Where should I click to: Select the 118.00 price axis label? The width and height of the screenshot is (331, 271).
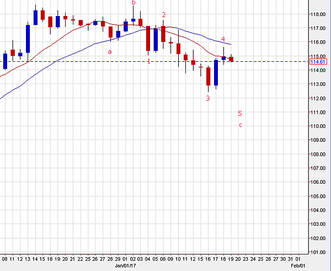(318, 14)
